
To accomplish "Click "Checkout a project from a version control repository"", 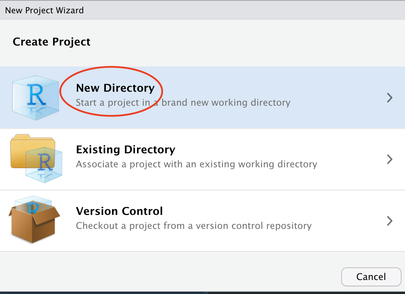I will pos(193,226).
